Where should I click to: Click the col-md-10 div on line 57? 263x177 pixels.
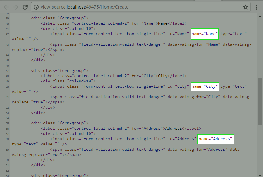click(68, 134)
